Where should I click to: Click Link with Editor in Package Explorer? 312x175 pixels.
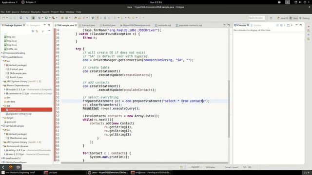click(x=37, y=31)
